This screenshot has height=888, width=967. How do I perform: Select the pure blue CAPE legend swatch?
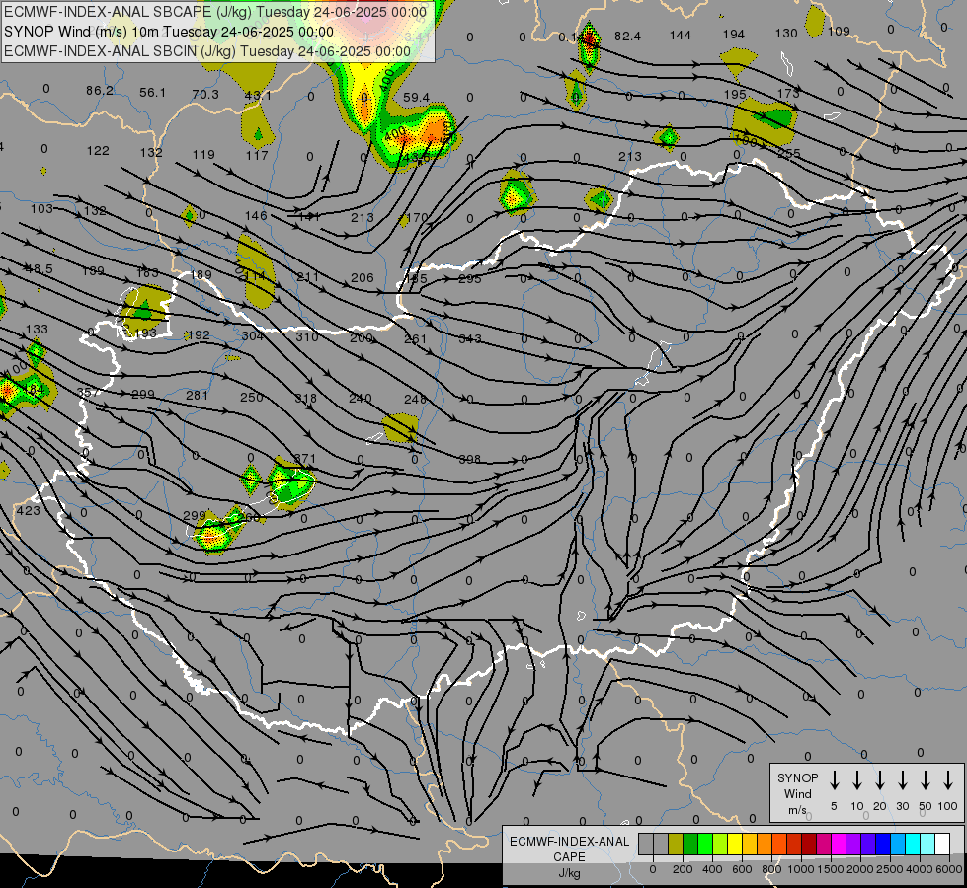click(883, 844)
